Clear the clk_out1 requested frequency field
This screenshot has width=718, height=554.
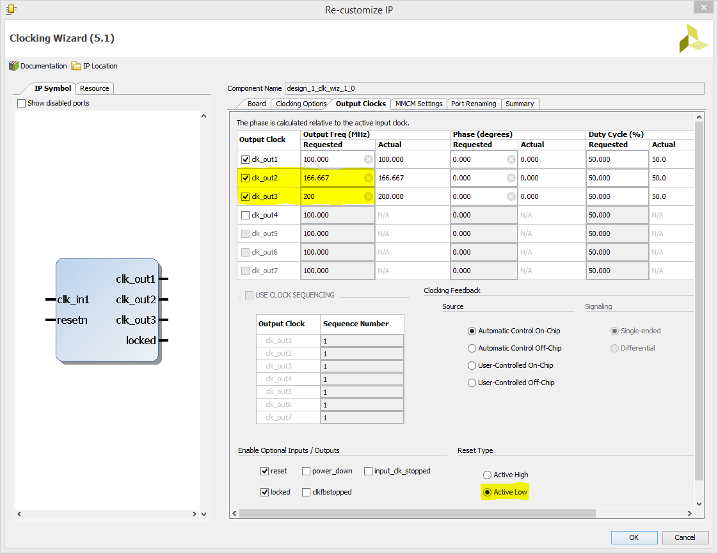click(x=368, y=159)
